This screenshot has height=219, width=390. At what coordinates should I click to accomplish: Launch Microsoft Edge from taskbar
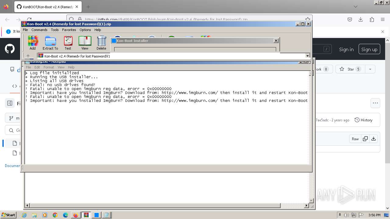click(x=66, y=215)
